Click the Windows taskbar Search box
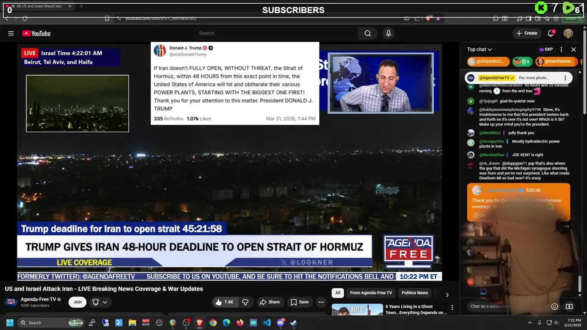 (51, 323)
